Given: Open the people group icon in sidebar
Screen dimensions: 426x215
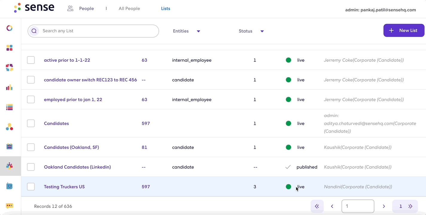Looking at the screenshot, I should 10,166.
